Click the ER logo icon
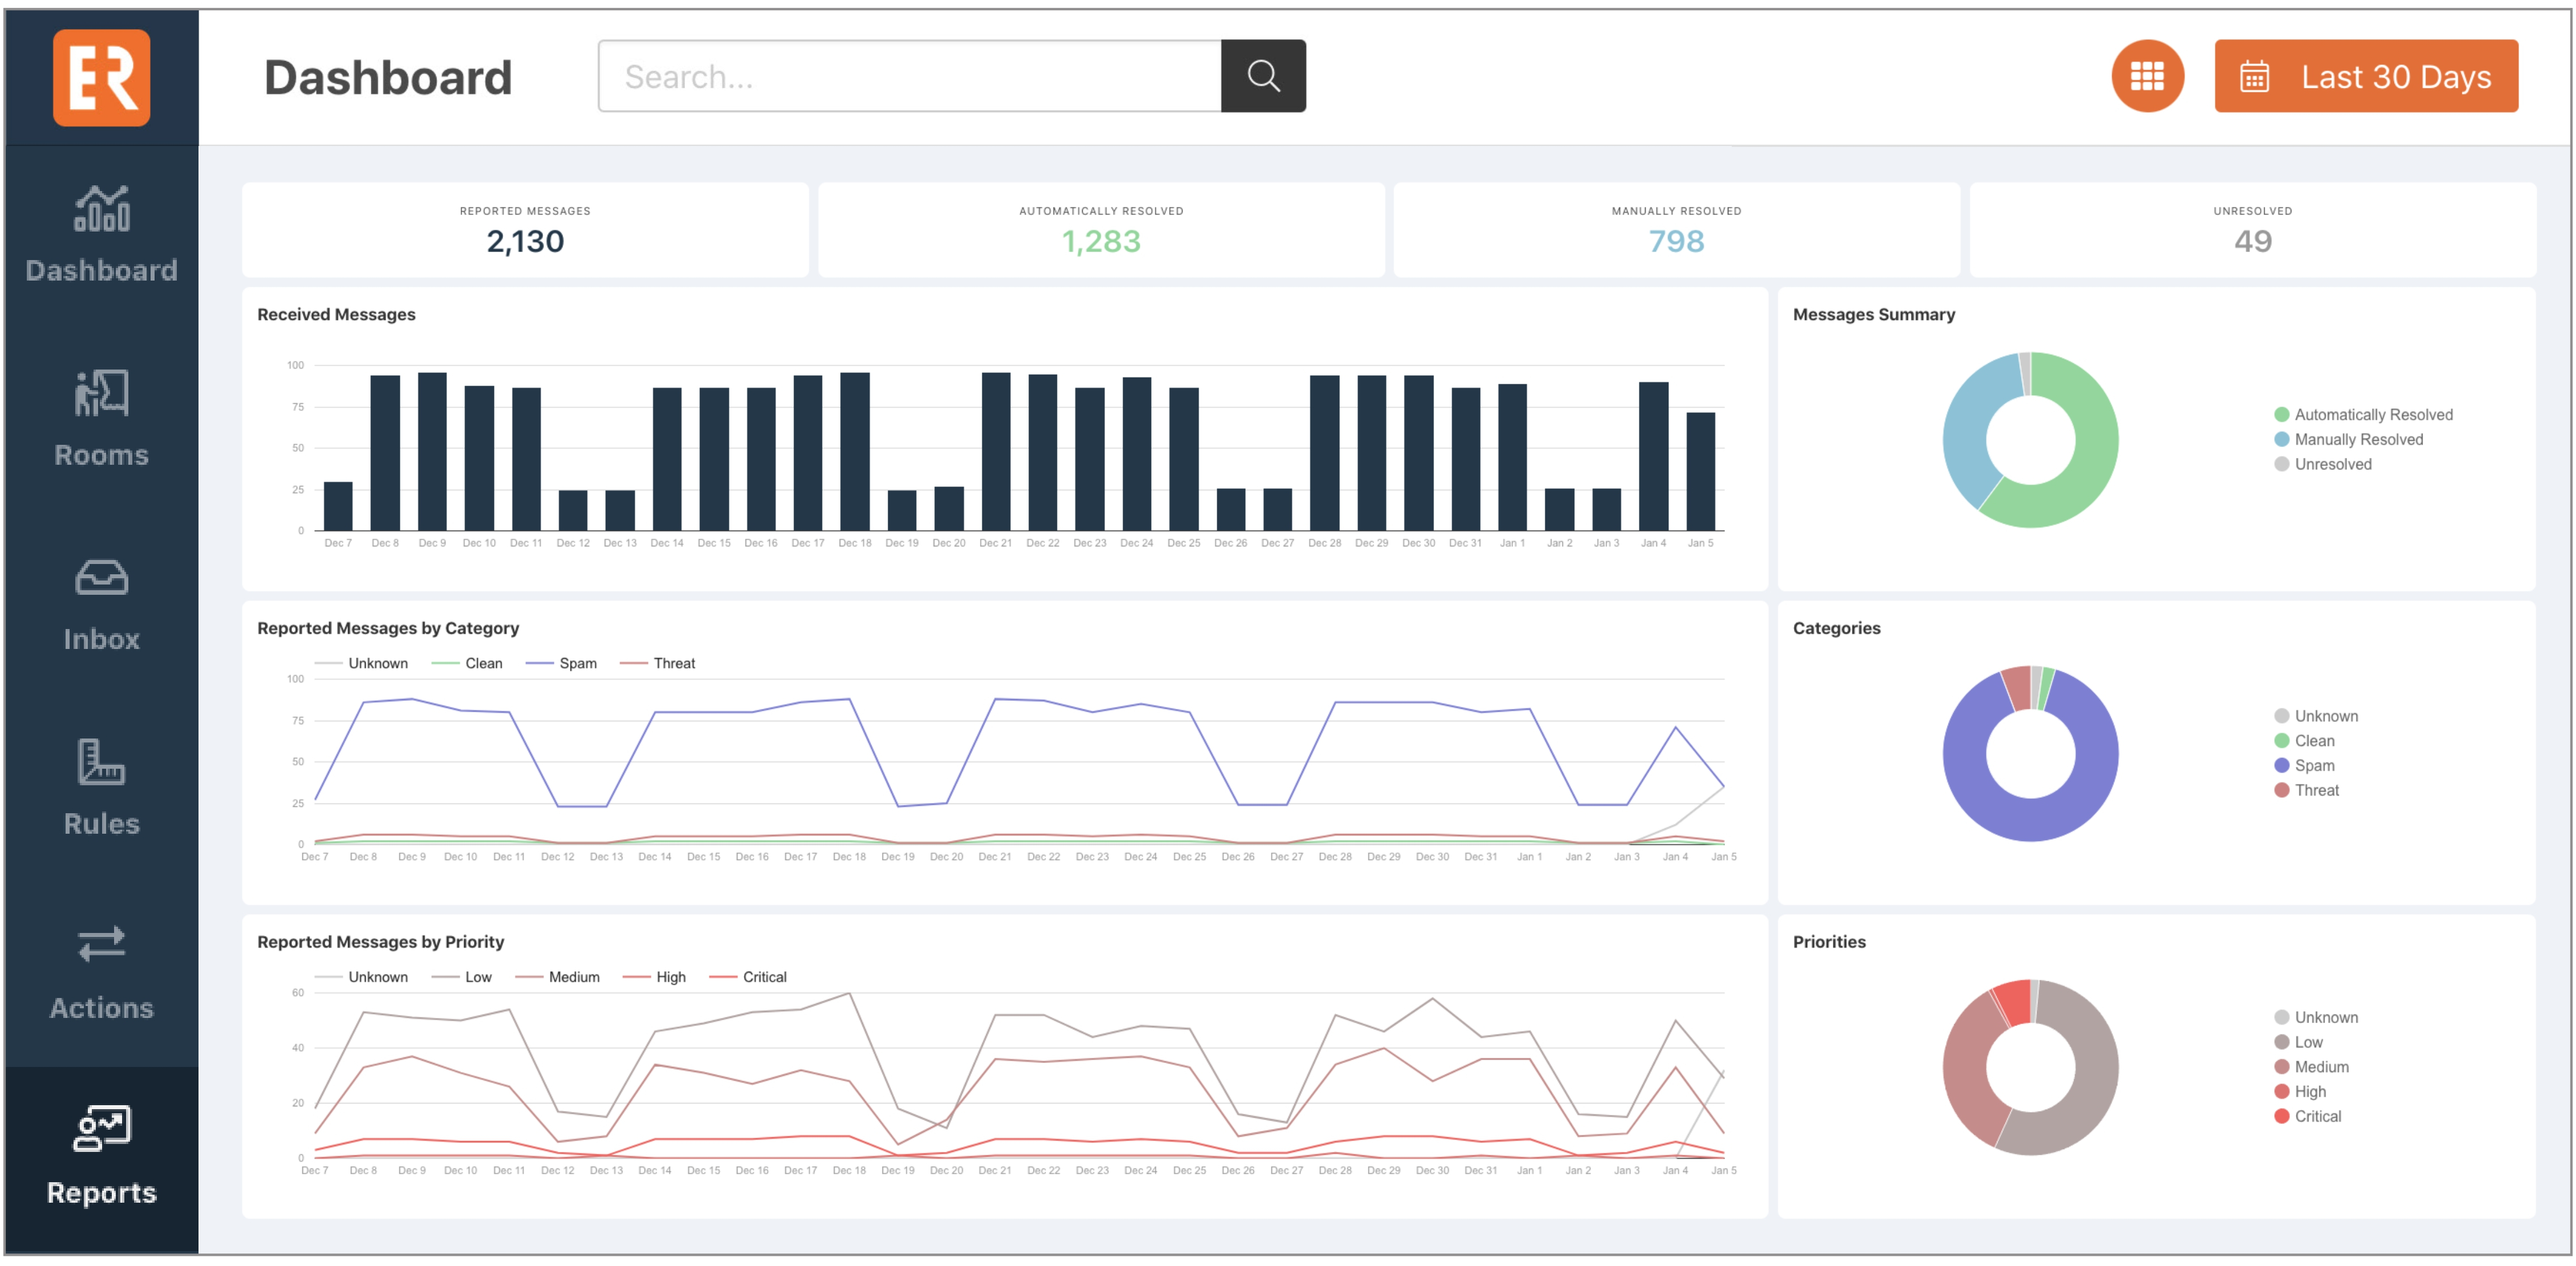2576x1266 pixels. point(101,77)
